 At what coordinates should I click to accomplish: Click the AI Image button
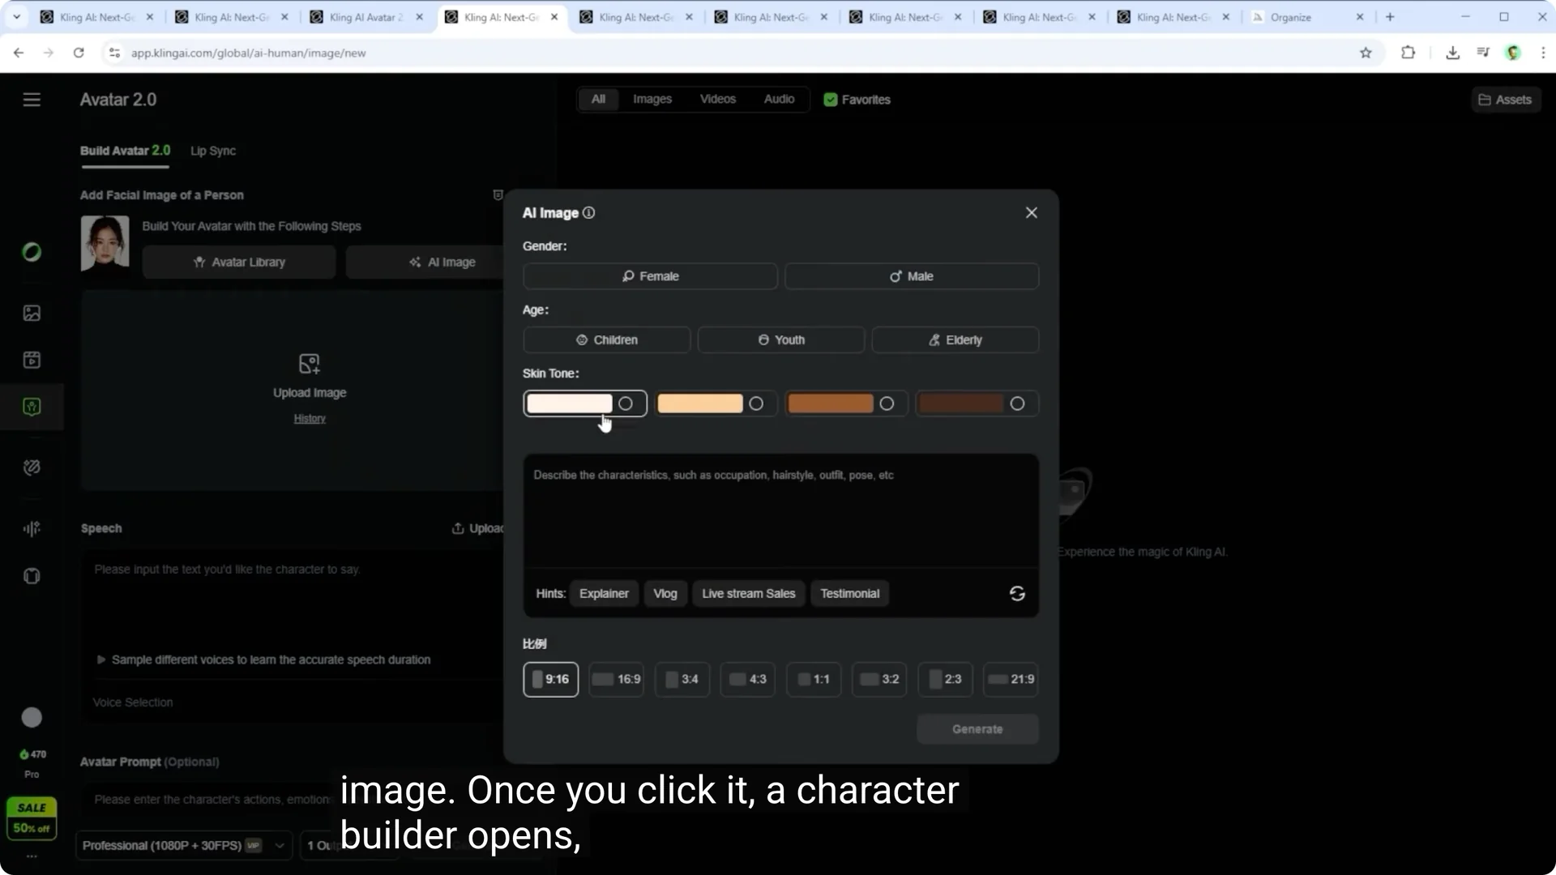click(427, 262)
